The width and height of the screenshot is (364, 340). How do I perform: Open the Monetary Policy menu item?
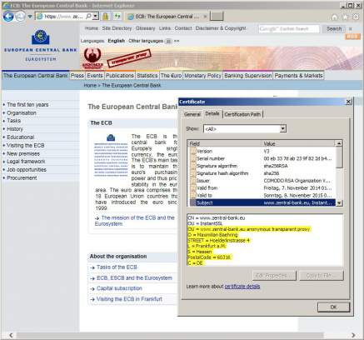202,76
